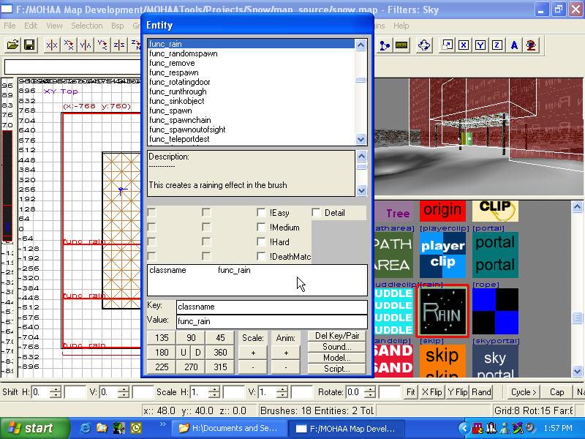The height and width of the screenshot is (439, 585).
Task: Select the Rain texture thumbnail
Action: [x=442, y=311]
